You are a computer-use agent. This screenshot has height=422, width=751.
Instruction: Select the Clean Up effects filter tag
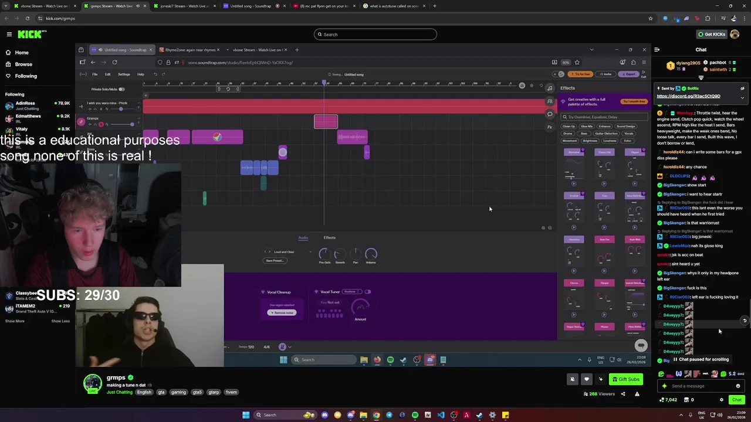(x=569, y=127)
